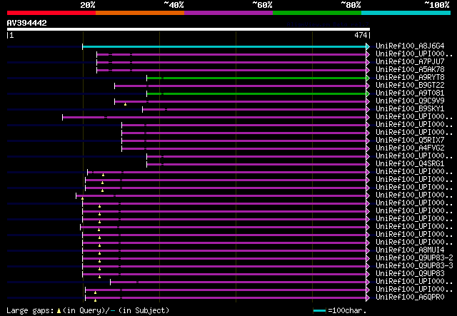Viewport: 457px width, 316px height.
Task: Click the white start tick of A8J6G4 alignment
Action: point(83,46)
